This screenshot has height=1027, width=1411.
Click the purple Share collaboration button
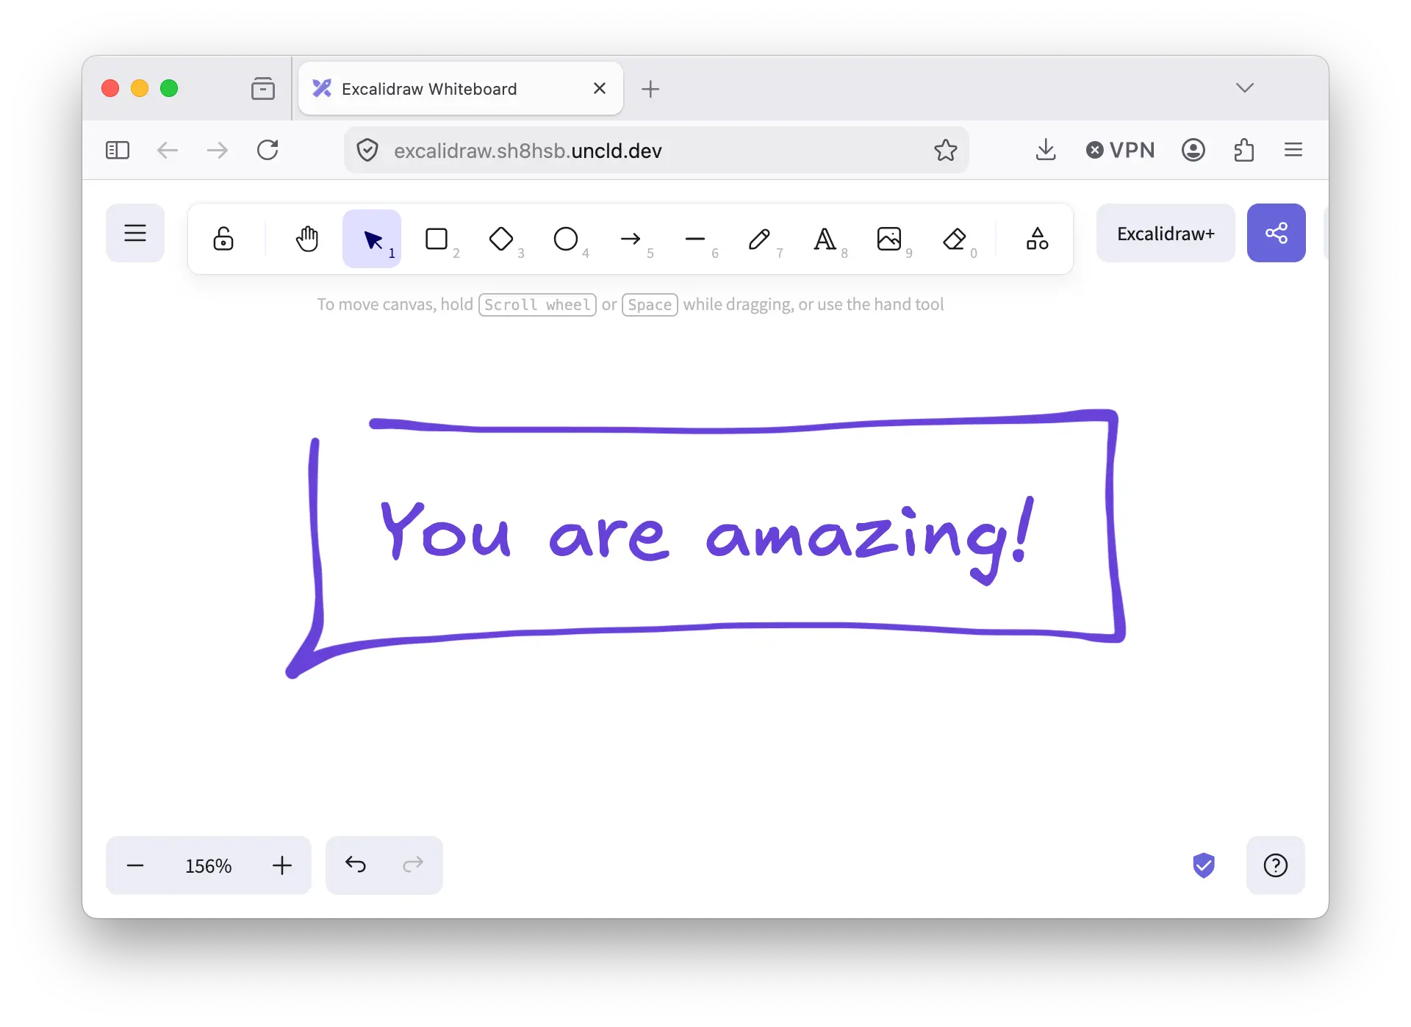[x=1277, y=234]
